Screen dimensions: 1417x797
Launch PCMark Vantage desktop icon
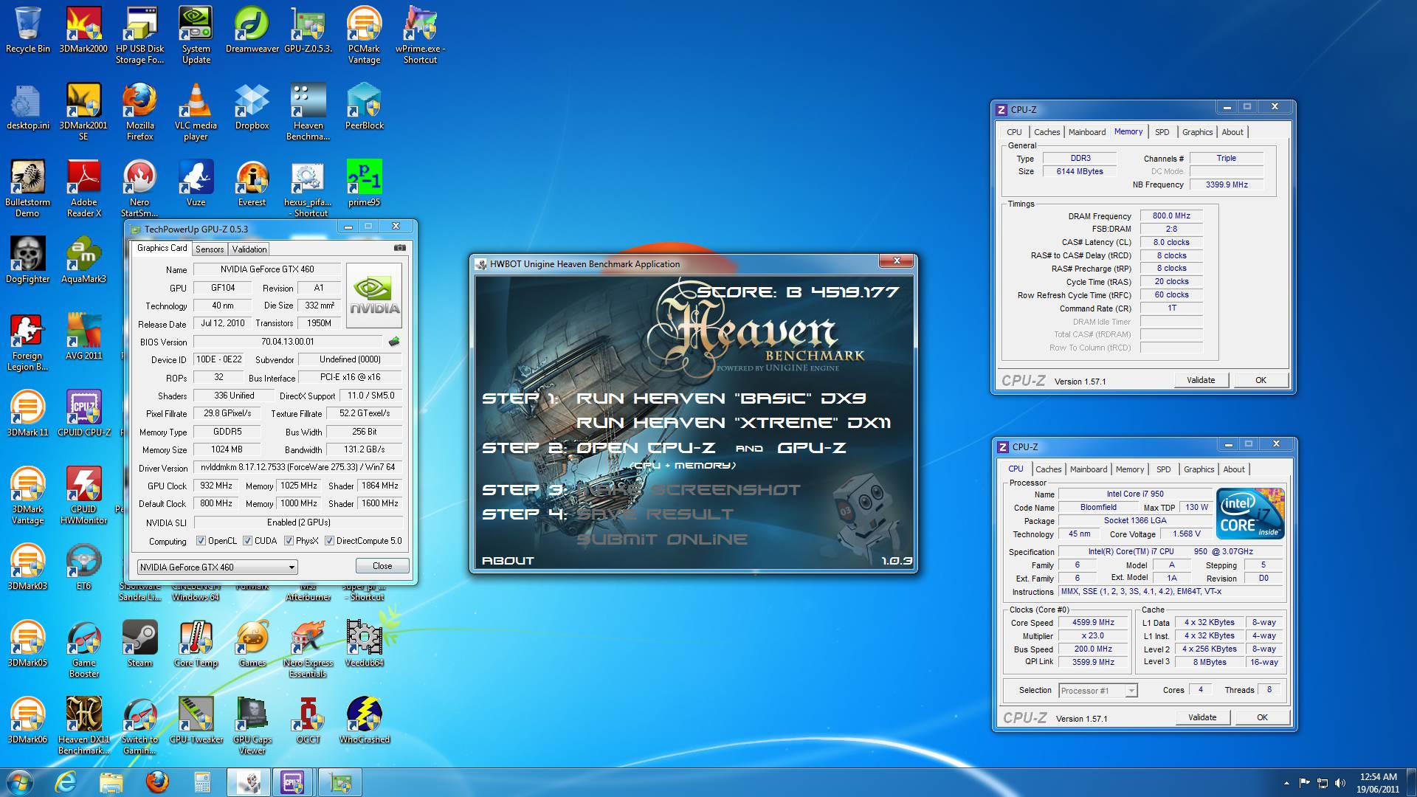tap(364, 35)
